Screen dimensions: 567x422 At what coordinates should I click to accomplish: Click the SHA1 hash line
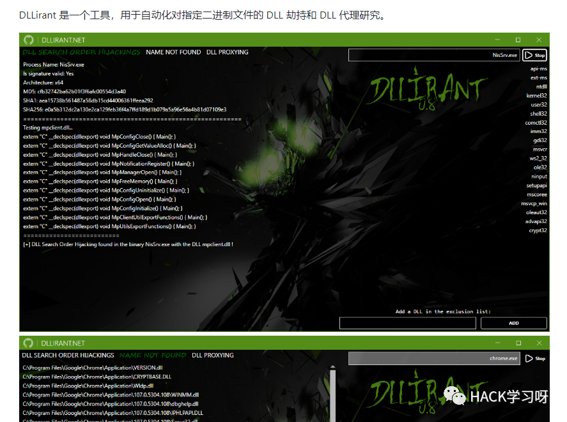88,100
